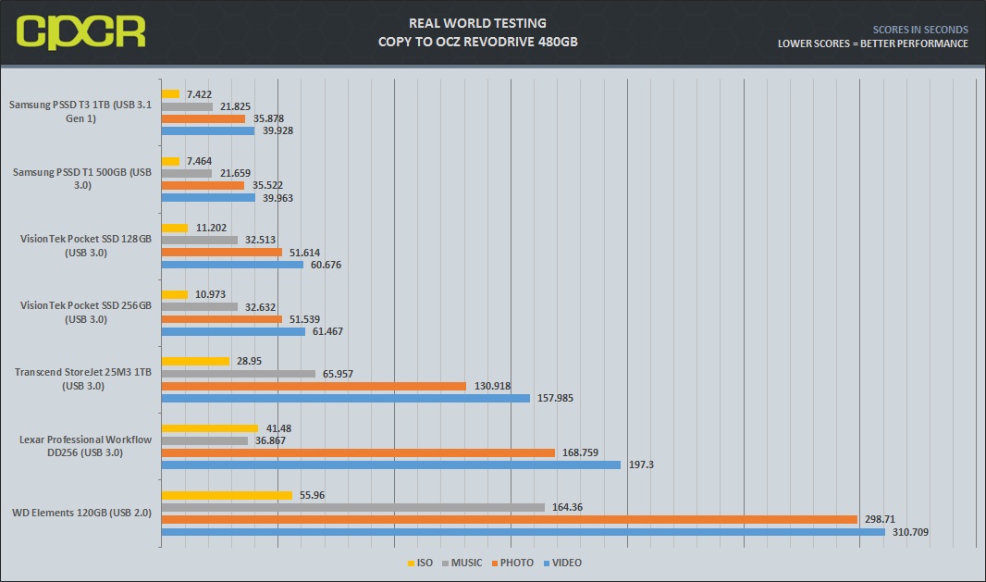Click the CPCR logo
Image resolution: width=986 pixels, height=582 pixels.
(81, 32)
